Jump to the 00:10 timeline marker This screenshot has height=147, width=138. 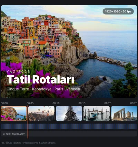pyautogui.click(x=56, y=103)
